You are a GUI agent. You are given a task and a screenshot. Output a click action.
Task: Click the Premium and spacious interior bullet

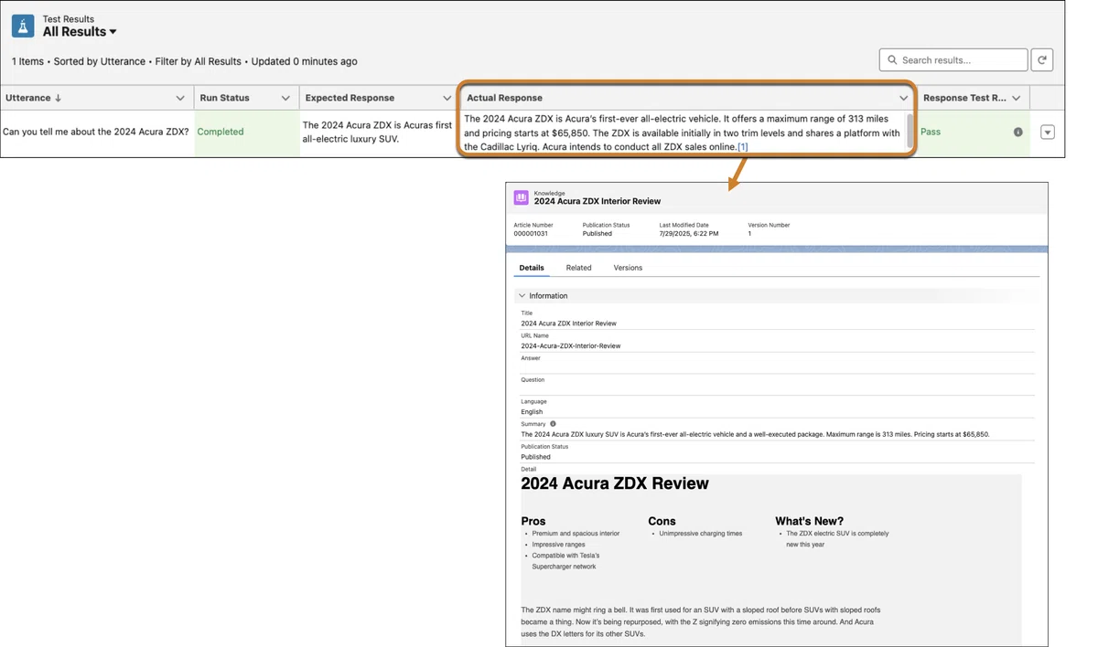576,534
